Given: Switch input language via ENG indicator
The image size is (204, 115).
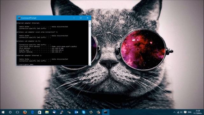Looking at the screenshot, I should pos(190,112).
